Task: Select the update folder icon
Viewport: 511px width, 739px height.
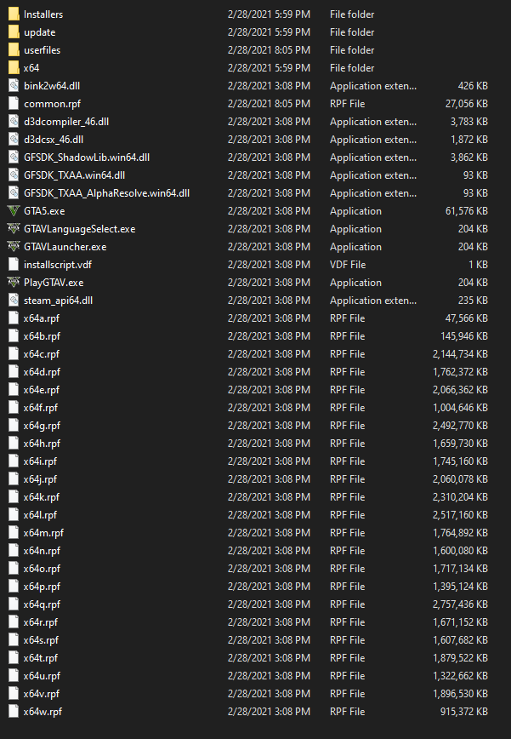Action: click(13, 32)
